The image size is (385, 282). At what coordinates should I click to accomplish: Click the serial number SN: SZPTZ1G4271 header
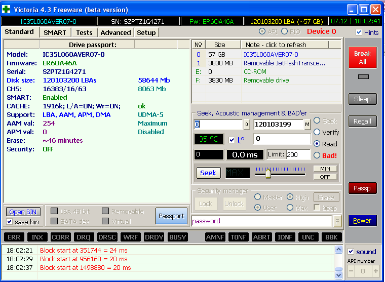coord(138,22)
